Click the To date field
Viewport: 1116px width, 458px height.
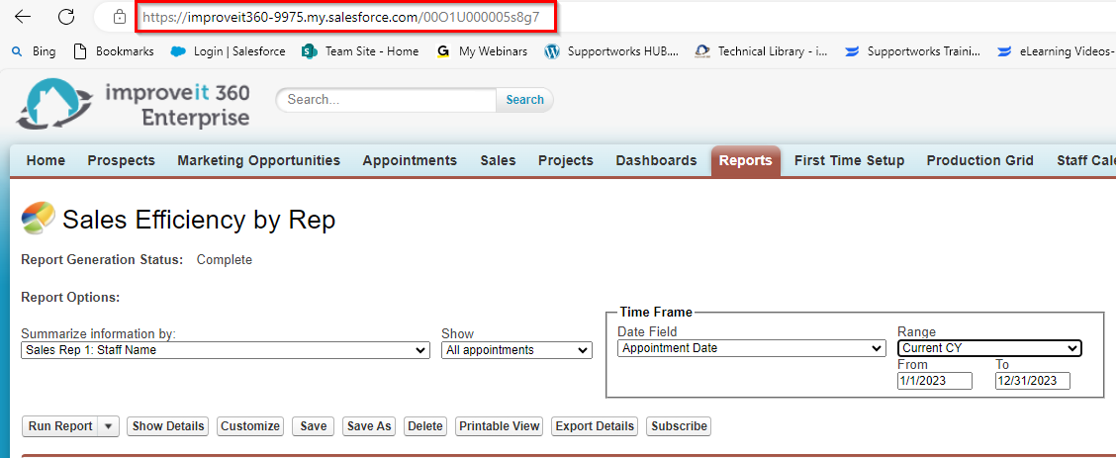1033,381
